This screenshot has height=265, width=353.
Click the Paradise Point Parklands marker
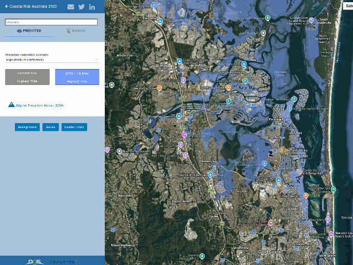click(x=290, y=109)
